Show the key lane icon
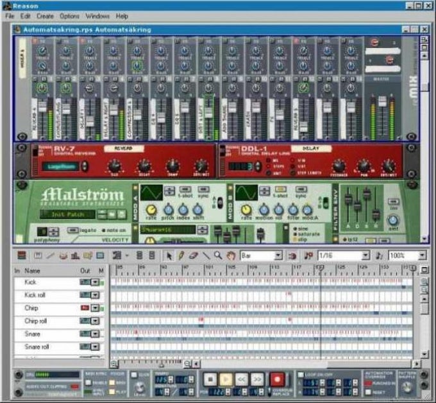This screenshot has width=436, height=403. tap(38, 255)
